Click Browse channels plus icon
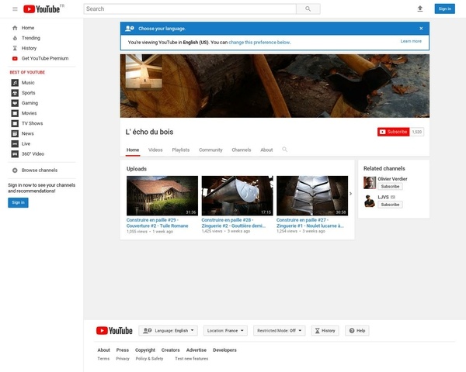The image size is (466, 372). (15, 170)
